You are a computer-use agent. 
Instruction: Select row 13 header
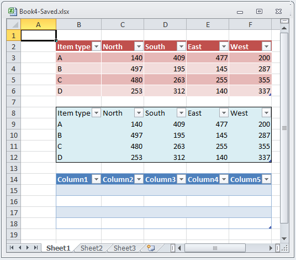[x=14, y=169]
